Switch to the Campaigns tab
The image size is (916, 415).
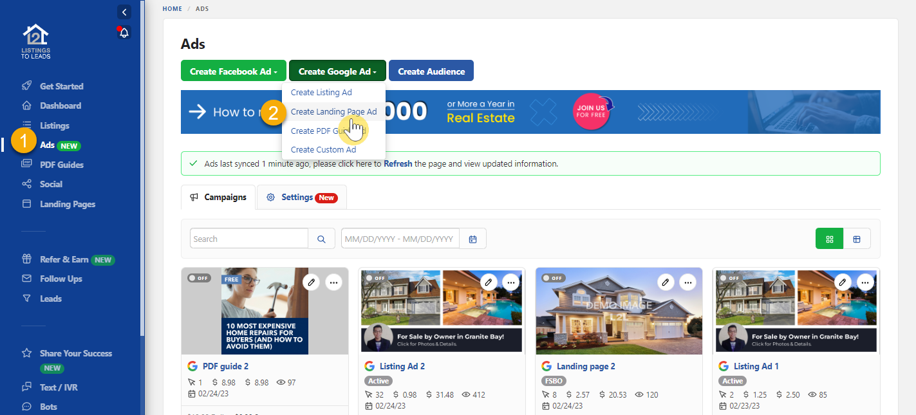tap(218, 197)
